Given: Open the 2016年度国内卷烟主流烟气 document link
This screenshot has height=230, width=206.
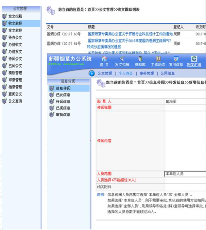Looking at the screenshot, I should (129, 44).
